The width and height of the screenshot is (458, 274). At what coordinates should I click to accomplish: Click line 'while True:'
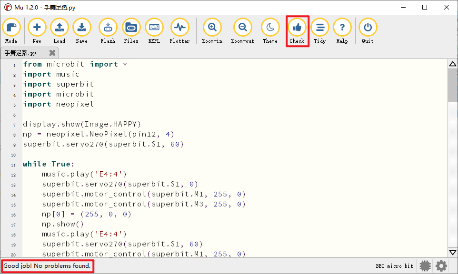[49, 164]
